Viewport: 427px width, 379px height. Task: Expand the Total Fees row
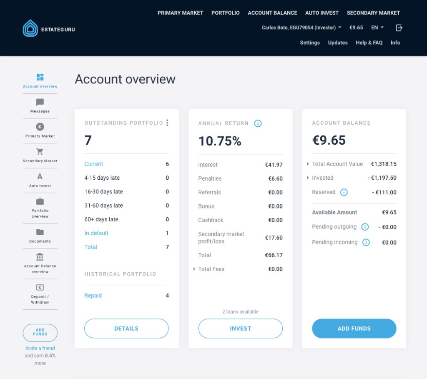(194, 269)
